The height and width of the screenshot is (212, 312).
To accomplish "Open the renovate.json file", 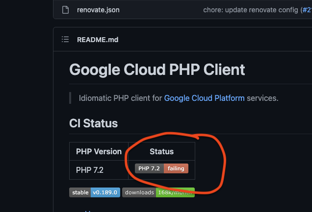I will [x=98, y=10].
